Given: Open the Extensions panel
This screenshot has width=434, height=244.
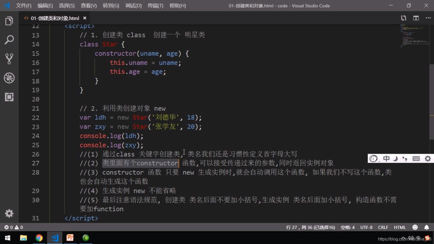Looking at the screenshot, I should (x=9, y=97).
